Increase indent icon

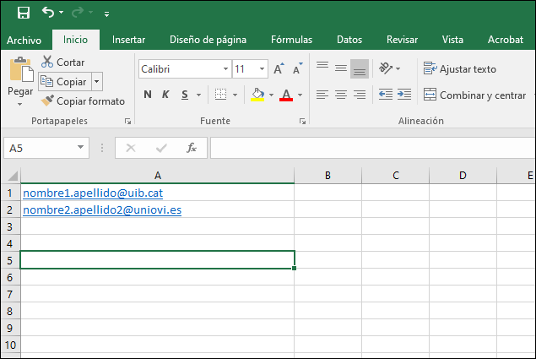click(x=404, y=95)
